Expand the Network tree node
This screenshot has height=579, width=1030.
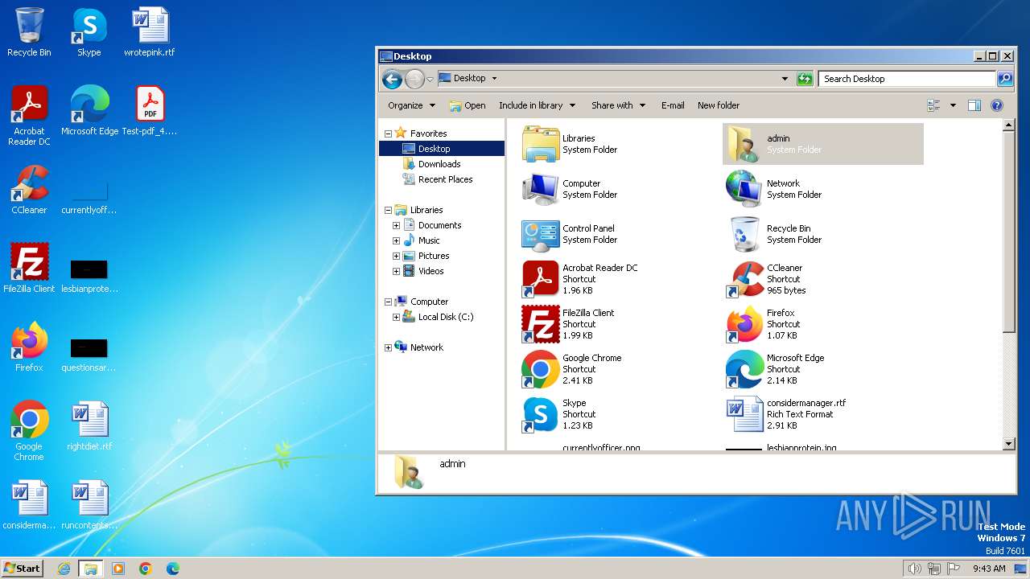(x=388, y=348)
